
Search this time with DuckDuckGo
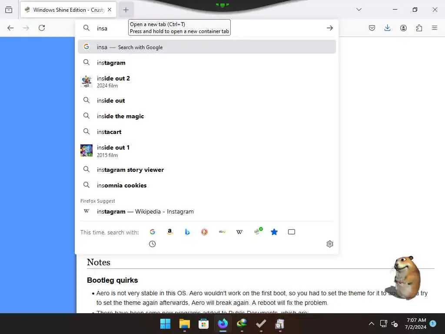coord(204,232)
